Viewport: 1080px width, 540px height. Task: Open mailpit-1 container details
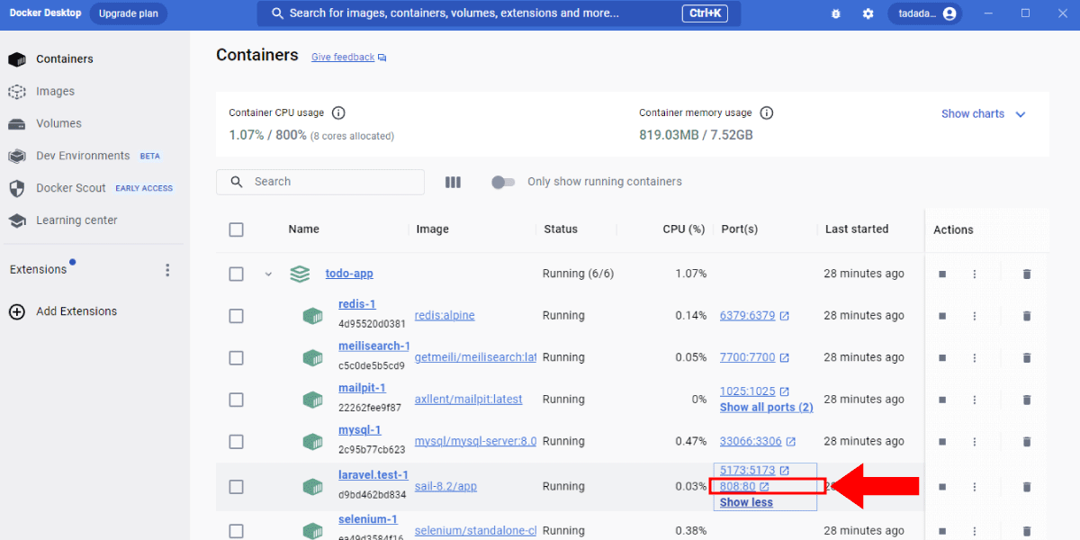point(362,388)
